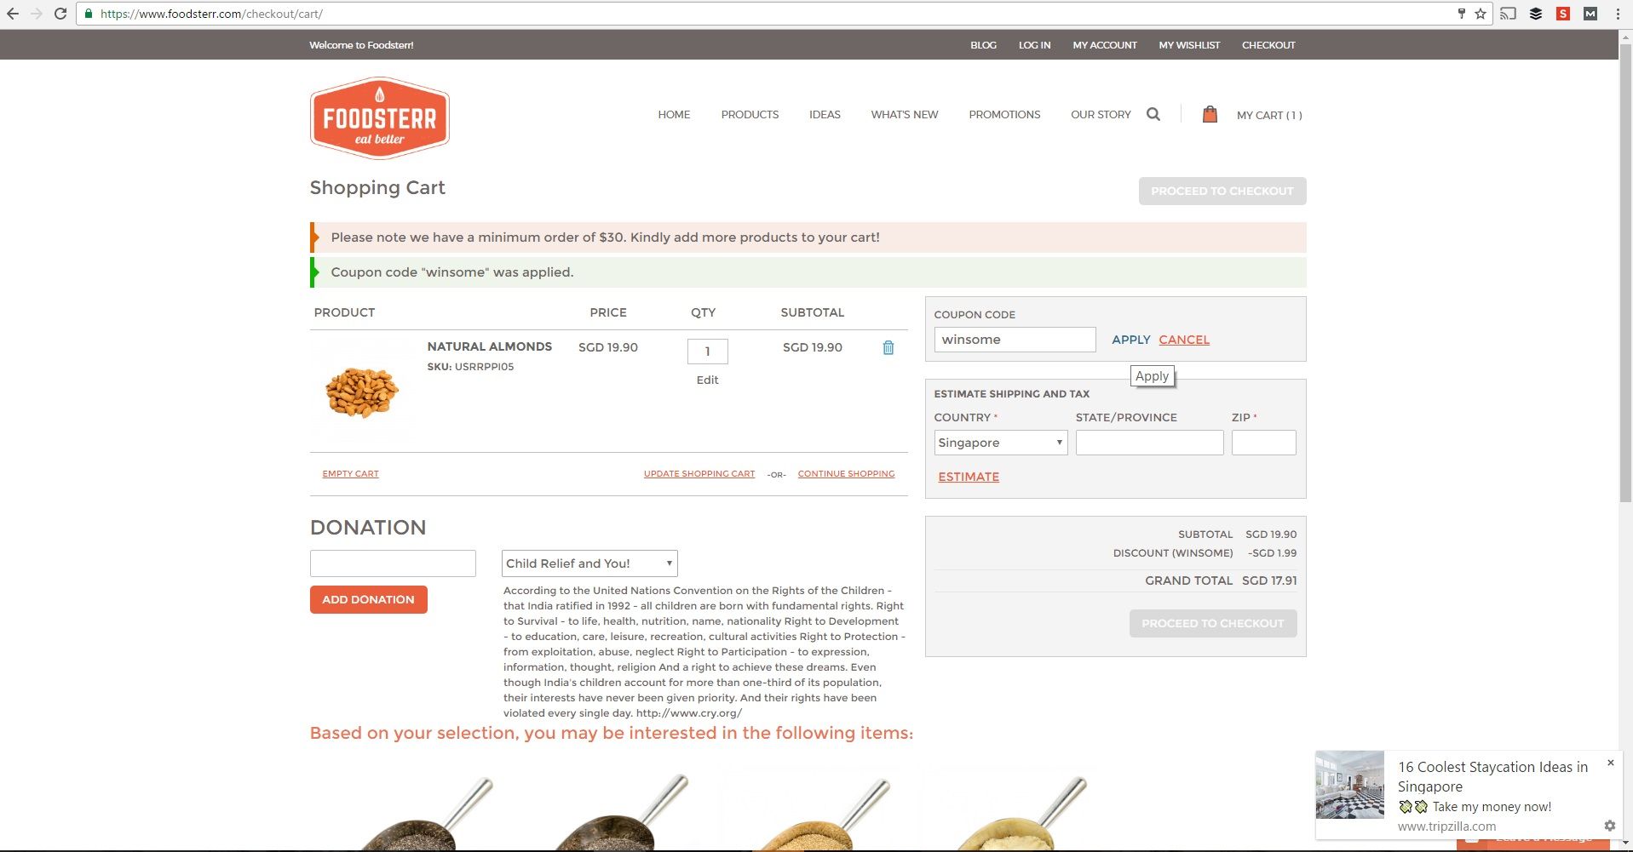Open site search magnifier icon
Image resolution: width=1633 pixels, height=852 pixels.
tap(1153, 114)
